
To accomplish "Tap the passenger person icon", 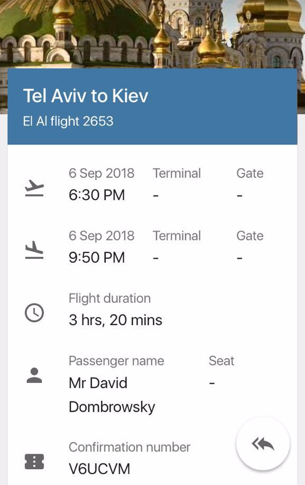I will pyautogui.click(x=34, y=375).
